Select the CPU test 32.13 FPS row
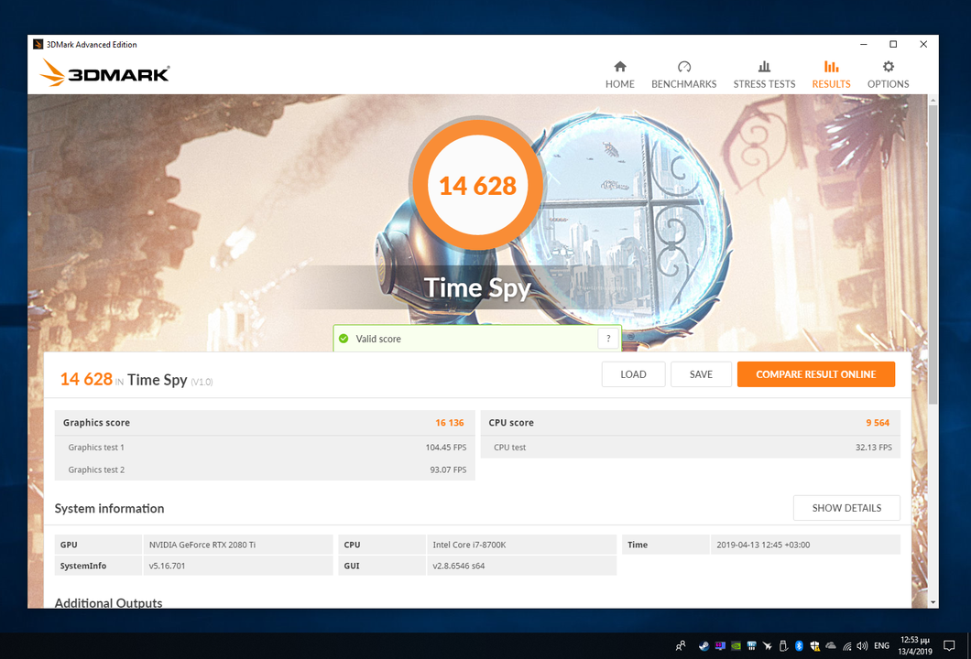 coord(691,448)
